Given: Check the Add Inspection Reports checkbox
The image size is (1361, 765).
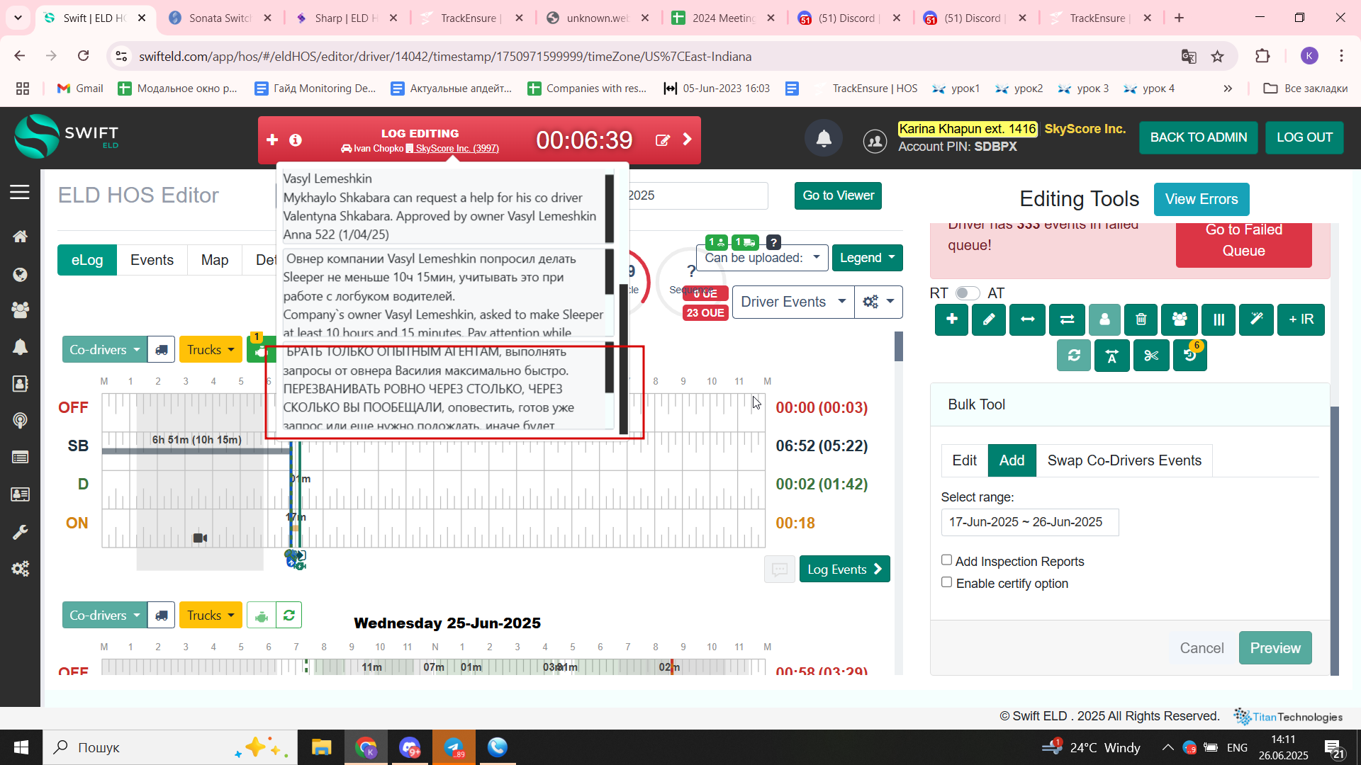Looking at the screenshot, I should tap(946, 560).
